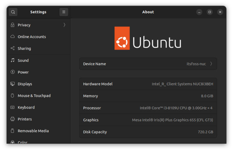The image size is (233, 151).
Task: Click the 720.2 GB disk value
Action: click(x=206, y=132)
